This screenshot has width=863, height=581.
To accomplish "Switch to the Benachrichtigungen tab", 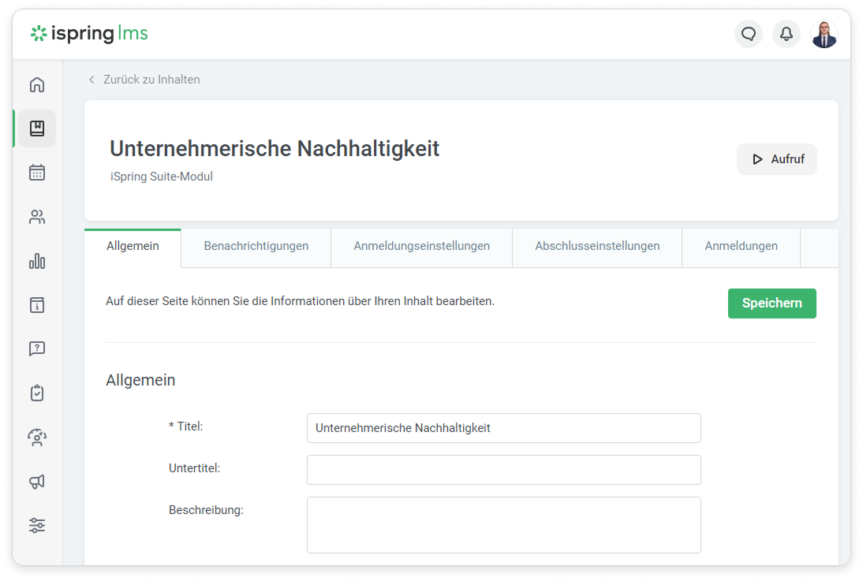I will tap(256, 246).
